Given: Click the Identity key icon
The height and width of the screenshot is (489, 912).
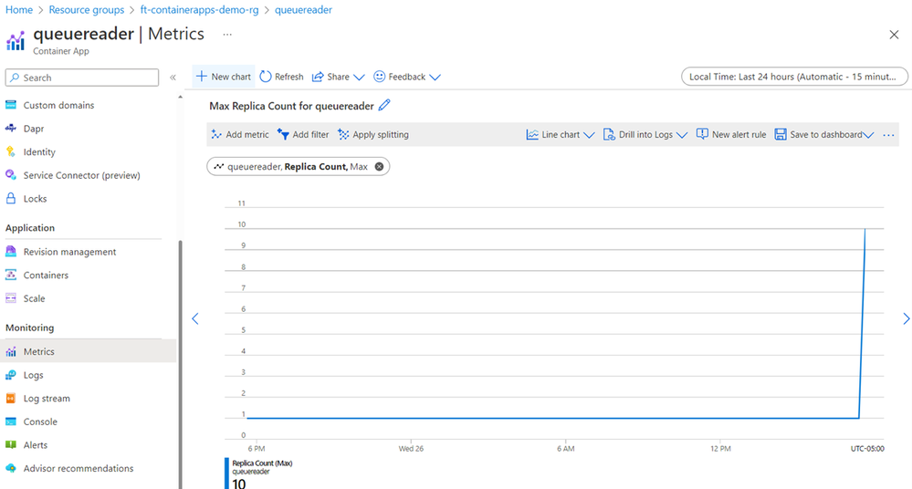Looking at the screenshot, I should (x=10, y=151).
